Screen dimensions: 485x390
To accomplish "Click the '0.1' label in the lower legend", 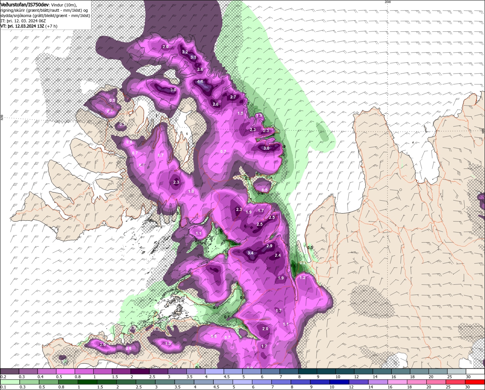I will click(x=3, y=387).
